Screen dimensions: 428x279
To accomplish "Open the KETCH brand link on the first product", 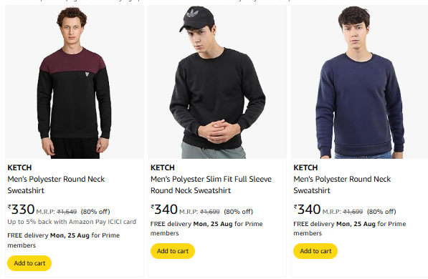I will [x=19, y=167].
